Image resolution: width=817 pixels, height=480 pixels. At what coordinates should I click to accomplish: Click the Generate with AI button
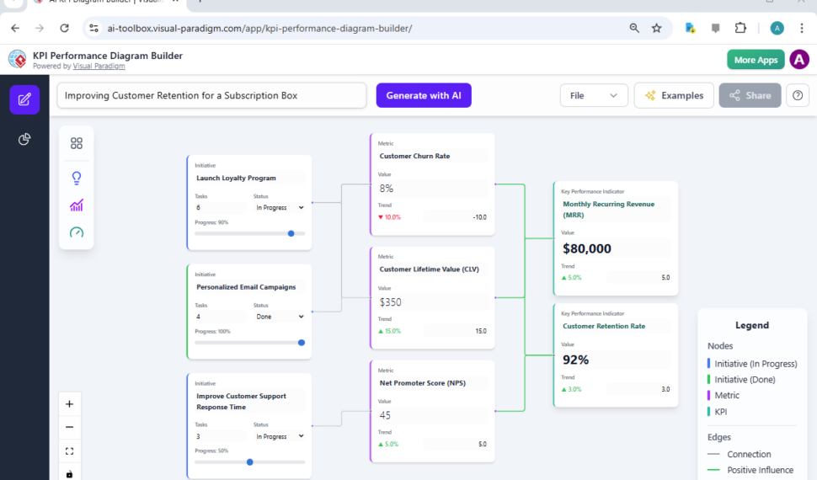click(x=423, y=95)
